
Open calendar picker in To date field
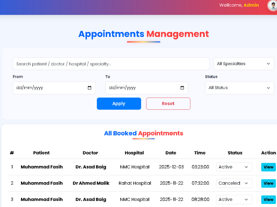pyautogui.click(x=182, y=88)
